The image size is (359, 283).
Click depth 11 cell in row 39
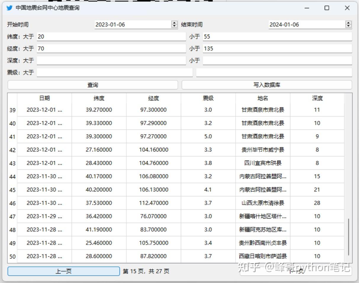(317, 110)
